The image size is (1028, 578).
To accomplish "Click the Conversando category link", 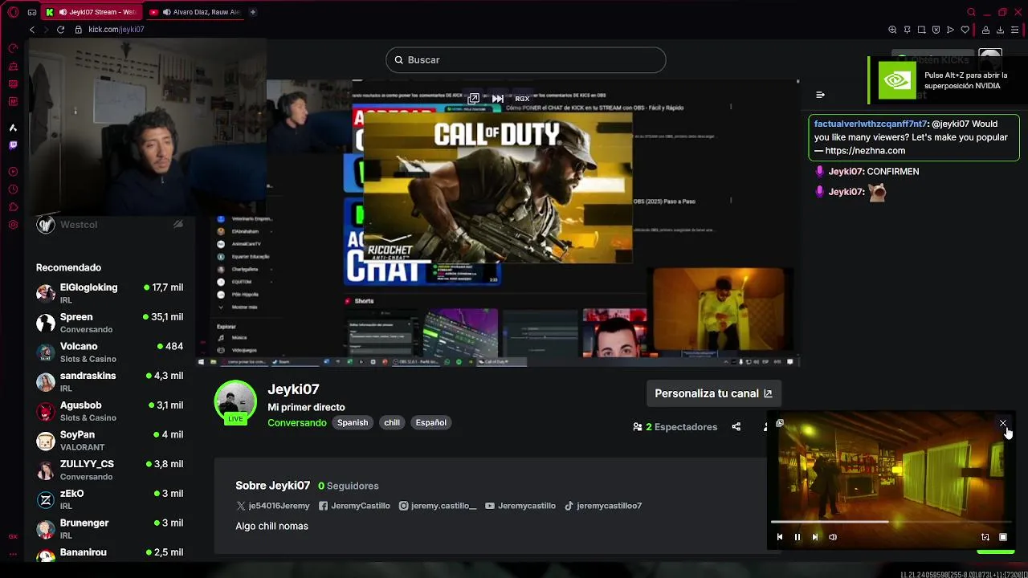I will [297, 422].
